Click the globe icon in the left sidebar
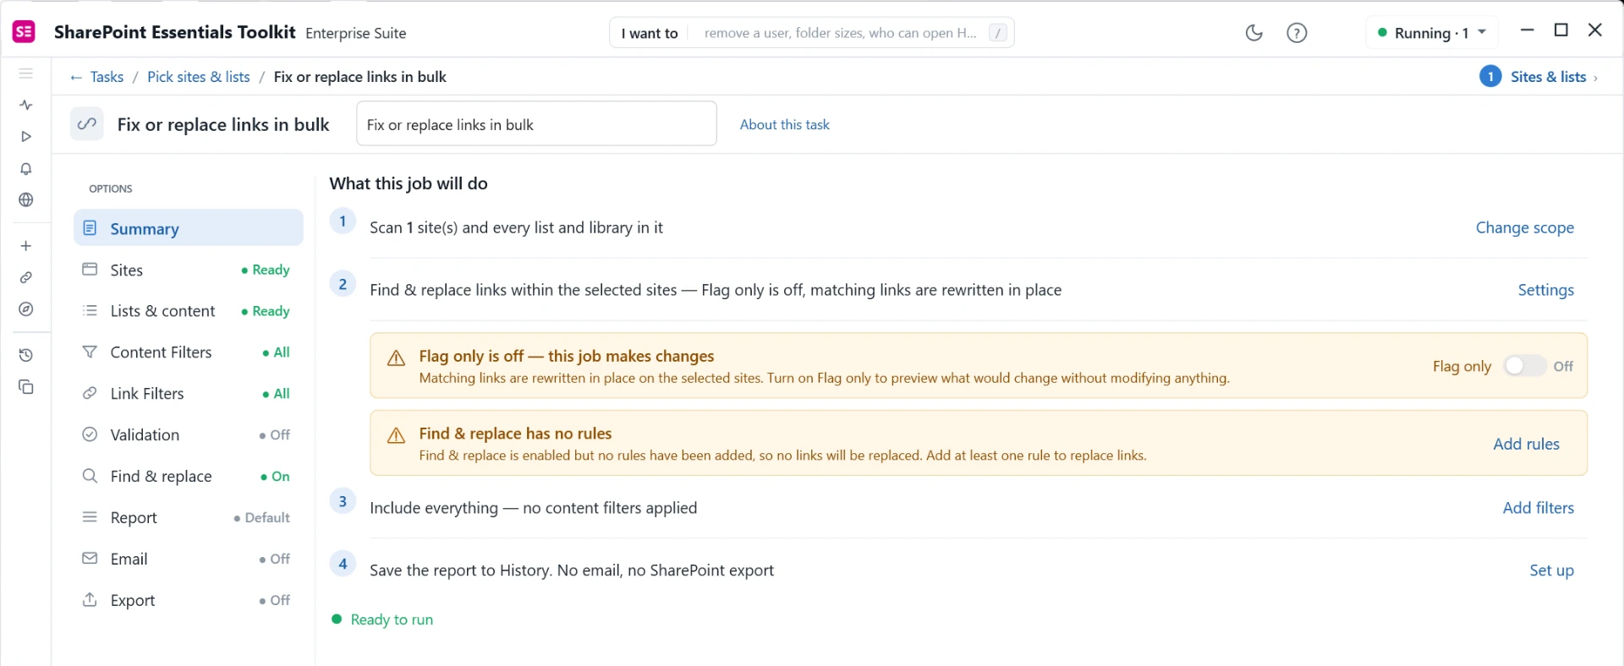Viewport: 1624px width, 666px height. pos(26,200)
